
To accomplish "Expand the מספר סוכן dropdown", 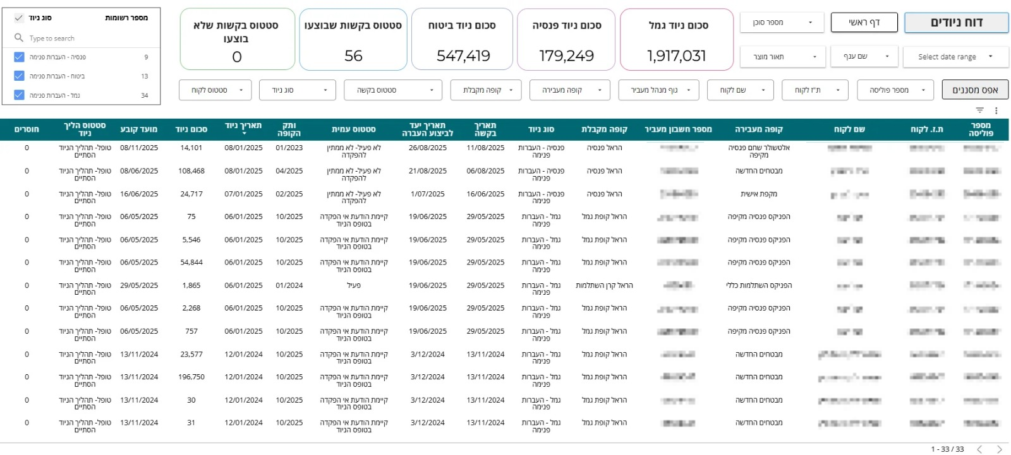I will pyautogui.click(x=782, y=23).
